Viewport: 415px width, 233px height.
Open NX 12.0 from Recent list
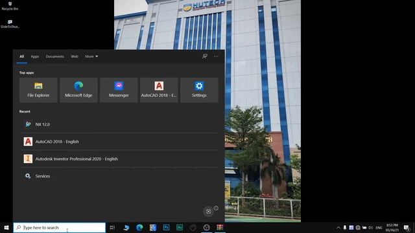(119, 124)
